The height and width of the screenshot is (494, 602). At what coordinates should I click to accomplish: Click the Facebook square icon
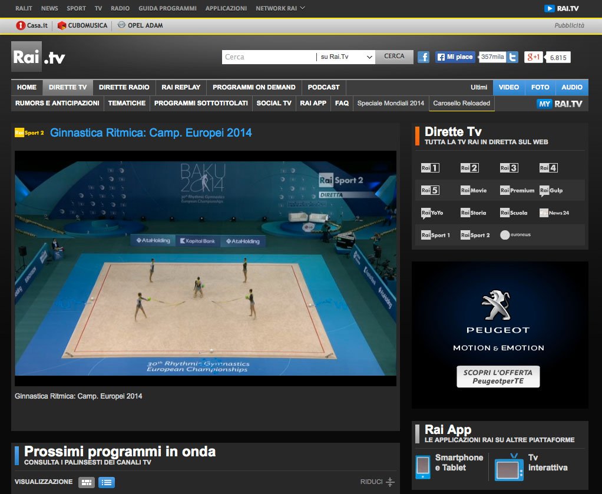pos(424,57)
